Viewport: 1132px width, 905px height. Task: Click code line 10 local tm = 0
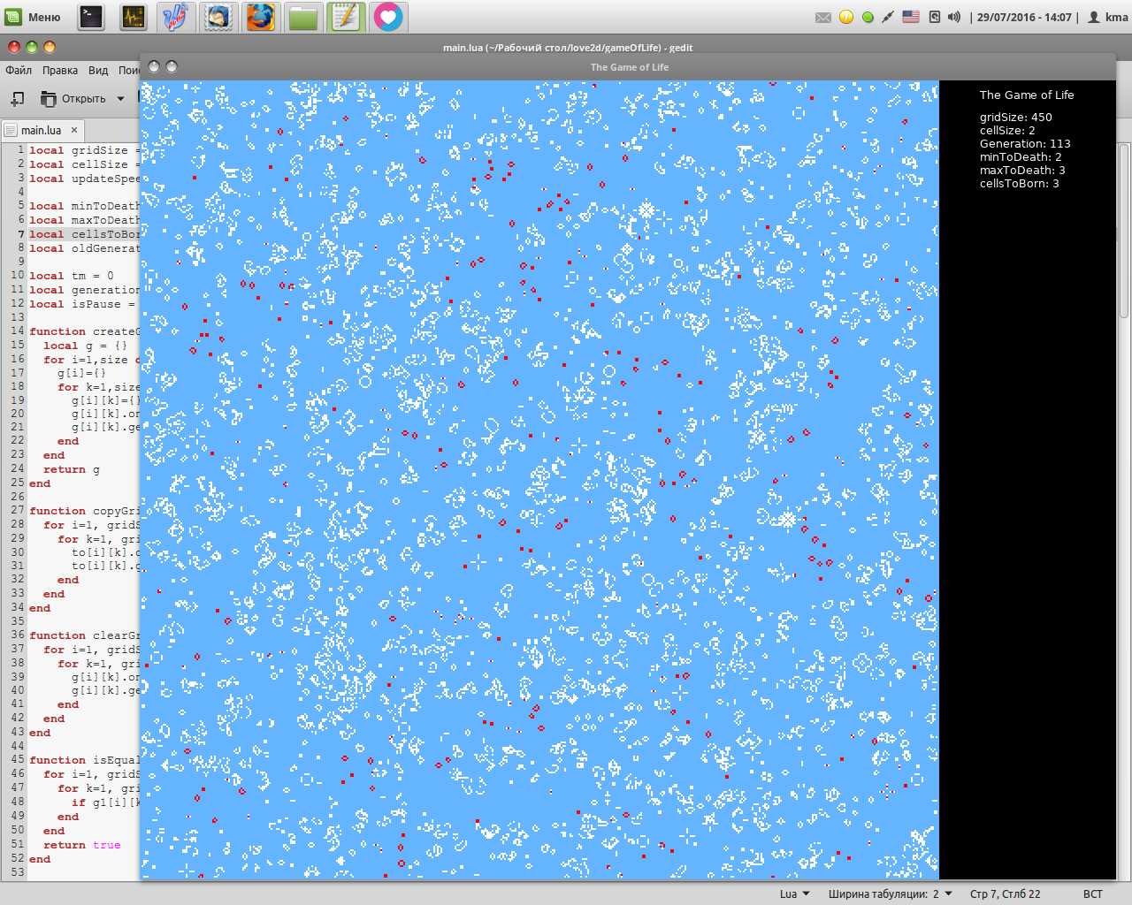click(71, 276)
